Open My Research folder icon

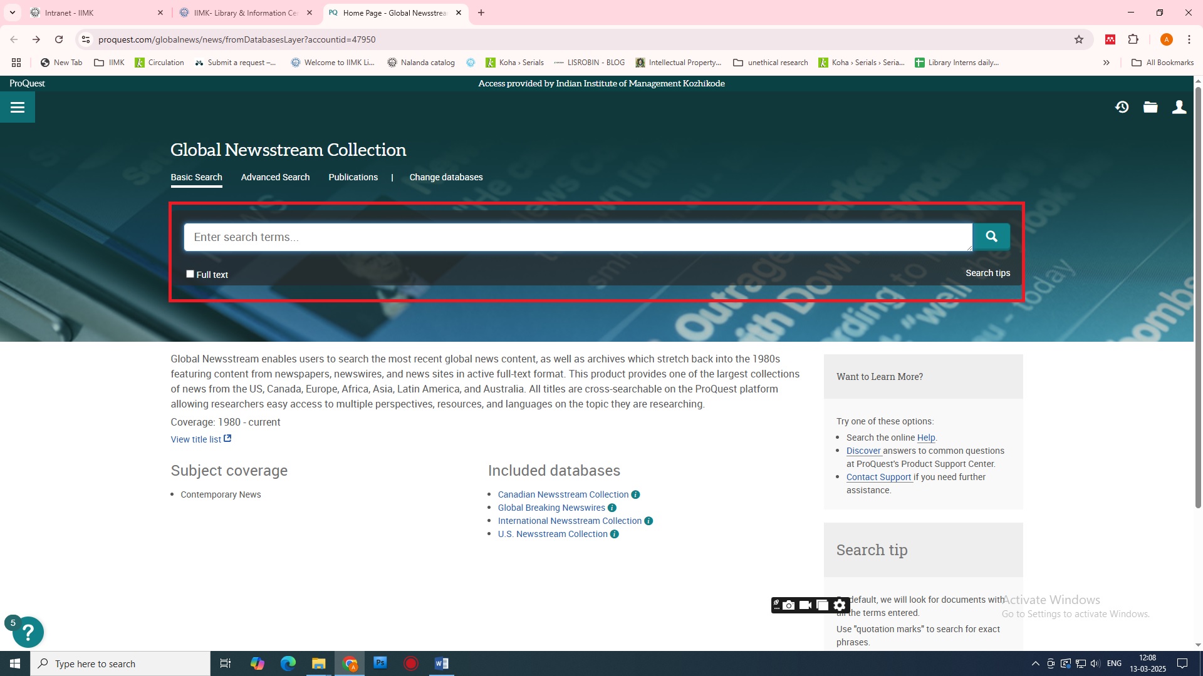coord(1150,107)
